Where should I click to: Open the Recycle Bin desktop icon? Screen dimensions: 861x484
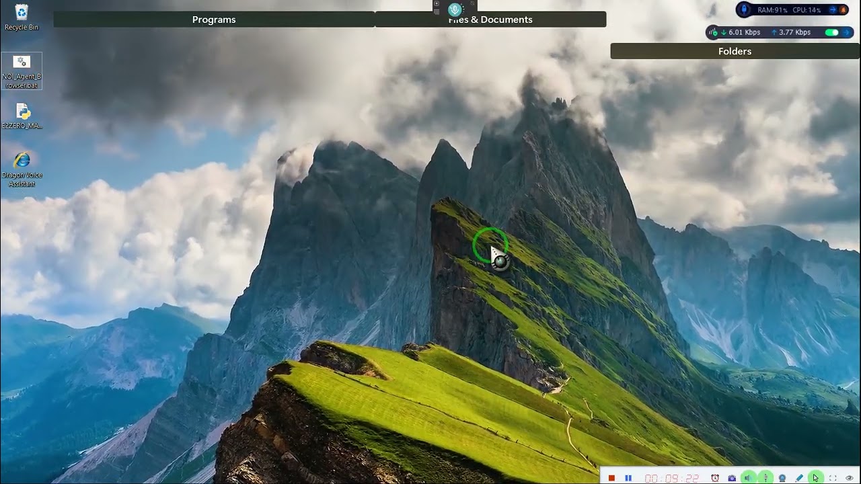coord(22,17)
